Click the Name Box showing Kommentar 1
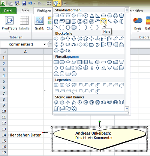The height and width of the screenshot is (156, 150). coord(21,44)
